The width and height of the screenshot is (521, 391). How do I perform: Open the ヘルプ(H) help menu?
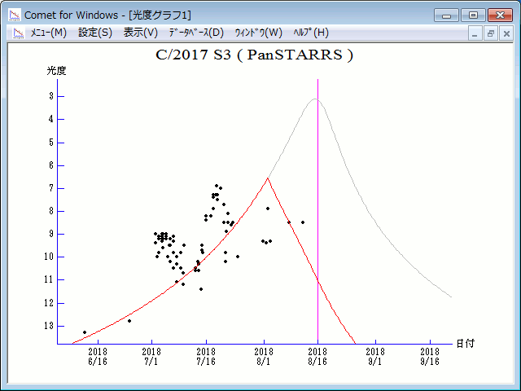pyautogui.click(x=311, y=33)
